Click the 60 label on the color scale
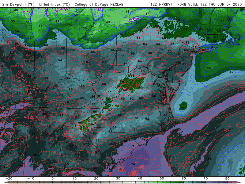 tap(184, 178)
